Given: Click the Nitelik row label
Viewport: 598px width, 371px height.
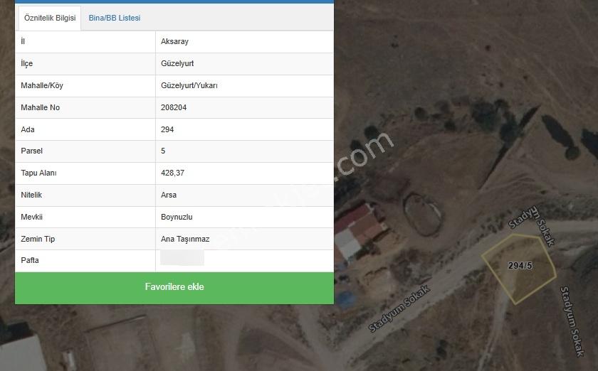Looking at the screenshot, I should pyautogui.click(x=31, y=195).
